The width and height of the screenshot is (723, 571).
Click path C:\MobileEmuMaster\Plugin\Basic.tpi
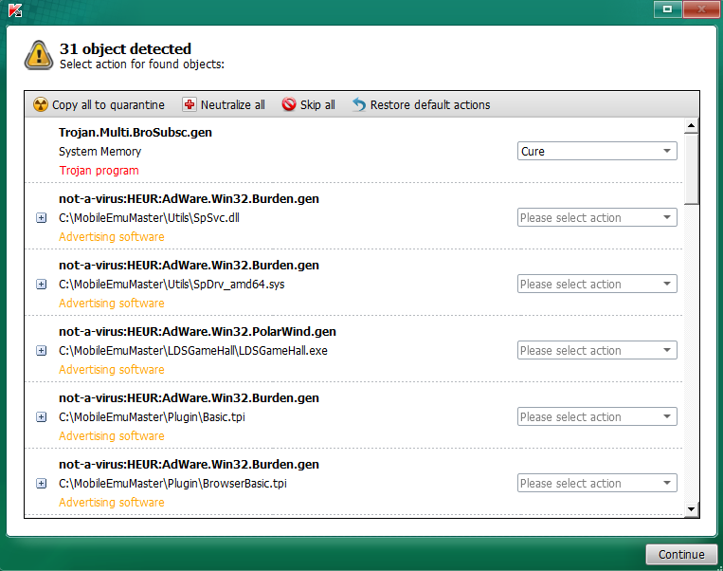(152, 417)
